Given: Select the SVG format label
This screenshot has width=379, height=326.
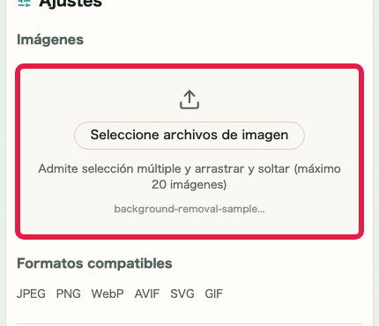Looking at the screenshot, I should (182, 293).
